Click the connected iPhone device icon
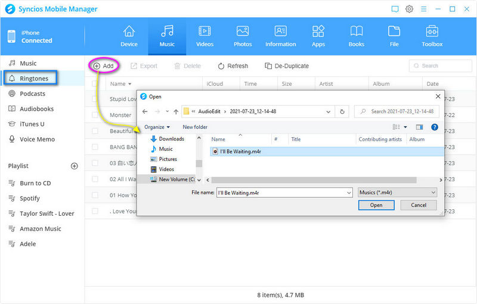Viewport: 477px width, 304px height. pos(11,36)
